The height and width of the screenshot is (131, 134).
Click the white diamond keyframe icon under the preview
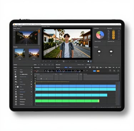(88, 61)
